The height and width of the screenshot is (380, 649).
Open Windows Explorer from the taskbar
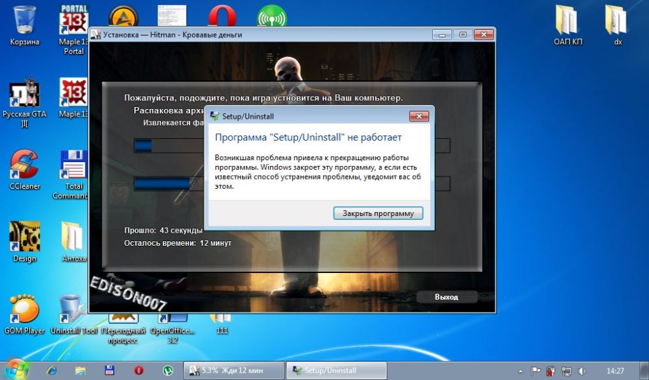click(80, 370)
